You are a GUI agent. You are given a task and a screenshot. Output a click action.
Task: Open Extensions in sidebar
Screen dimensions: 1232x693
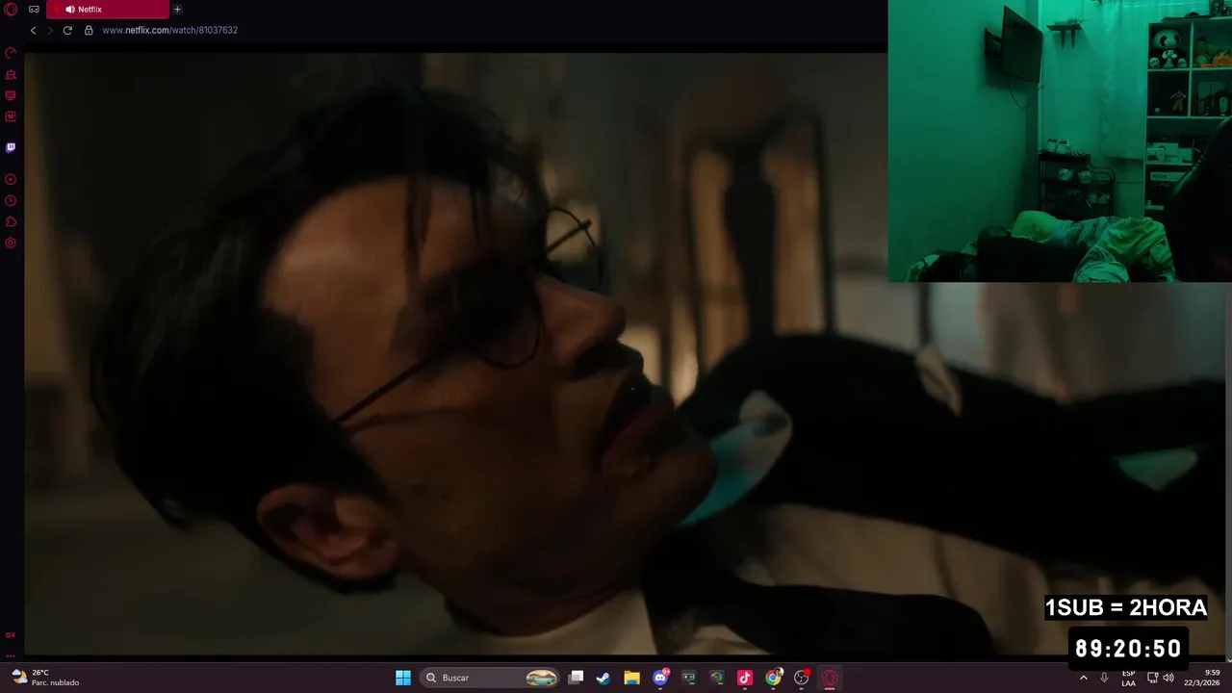[x=11, y=221]
